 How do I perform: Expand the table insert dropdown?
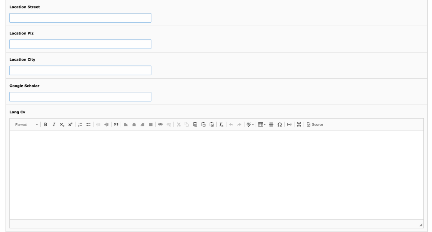pos(262,124)
